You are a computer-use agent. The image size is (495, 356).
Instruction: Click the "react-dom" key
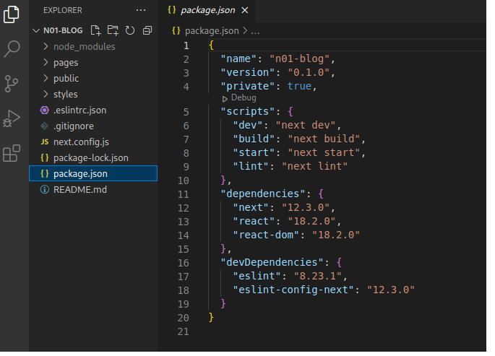[x=266, y=235]
